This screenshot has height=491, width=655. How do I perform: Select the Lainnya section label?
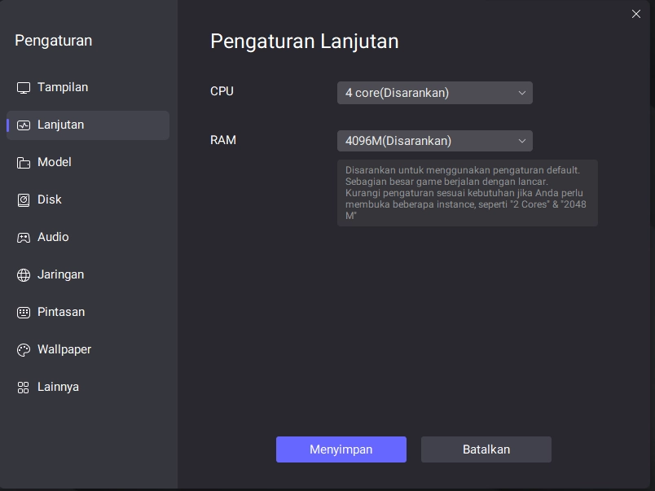58,387
